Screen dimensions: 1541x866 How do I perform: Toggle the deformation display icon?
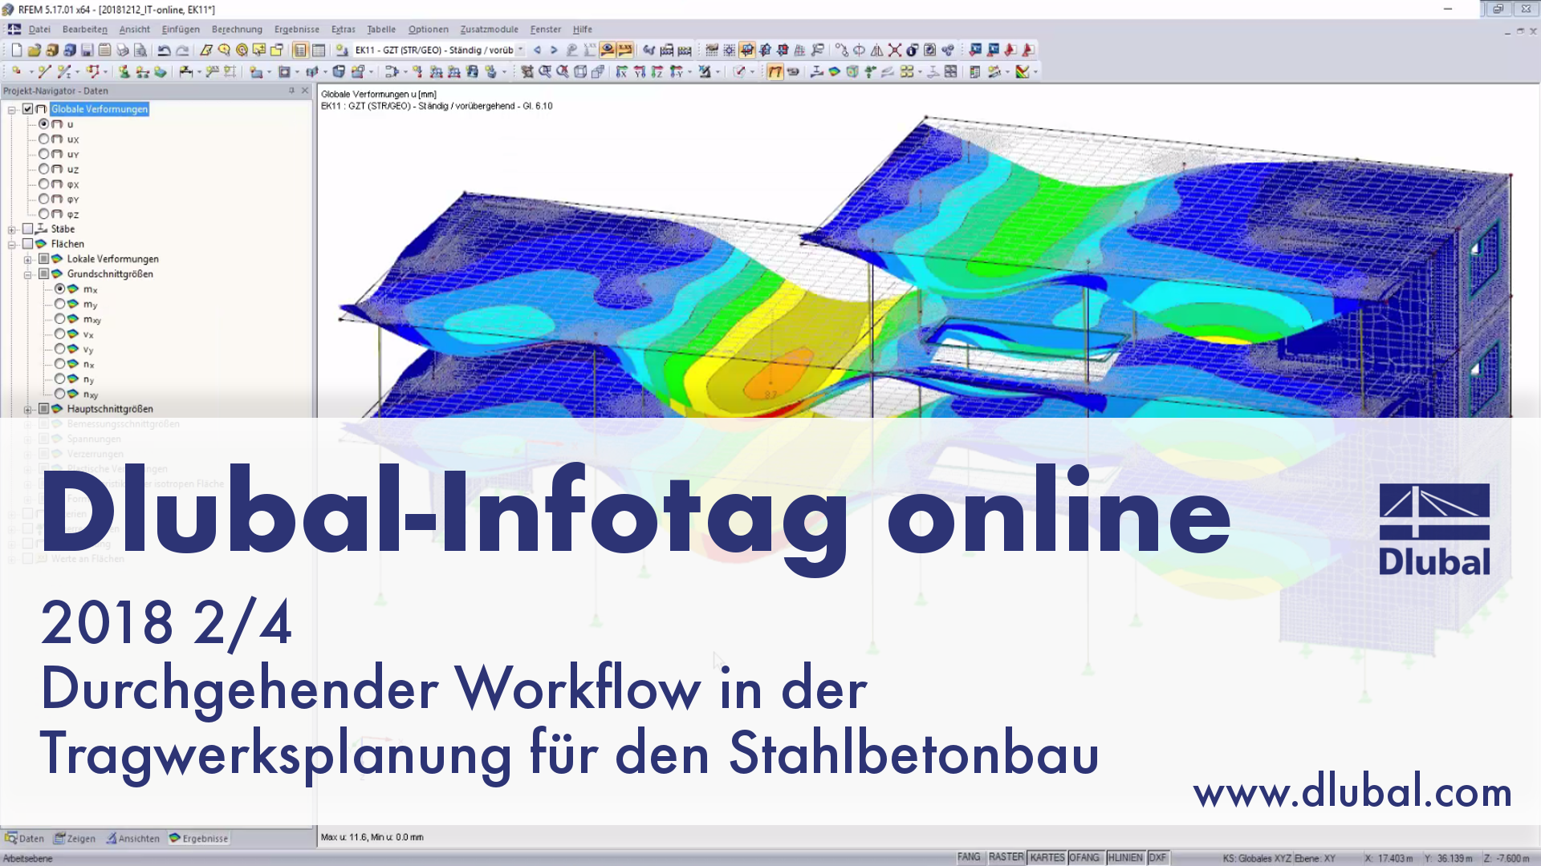click(775, 71)
